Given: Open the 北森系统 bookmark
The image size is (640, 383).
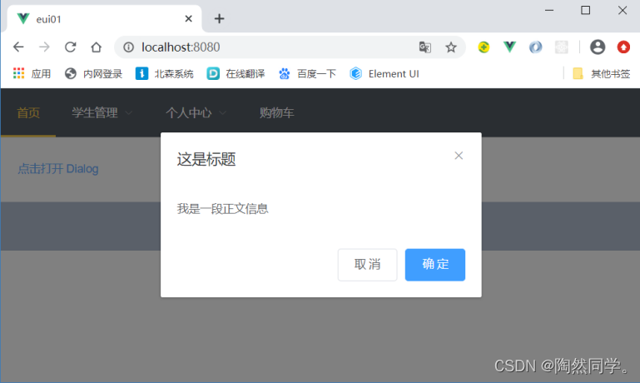Looking at the screenshot, I should [x=165, y=74].
